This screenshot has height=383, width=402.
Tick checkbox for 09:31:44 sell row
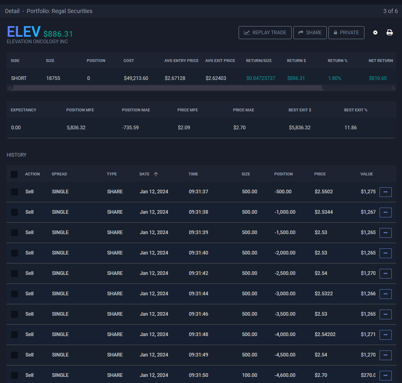tap(14, 294)
